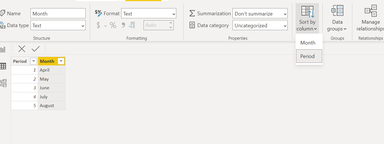Click the Format paintbrush icon
Screen dimensions: 384x144
(98, 13)
